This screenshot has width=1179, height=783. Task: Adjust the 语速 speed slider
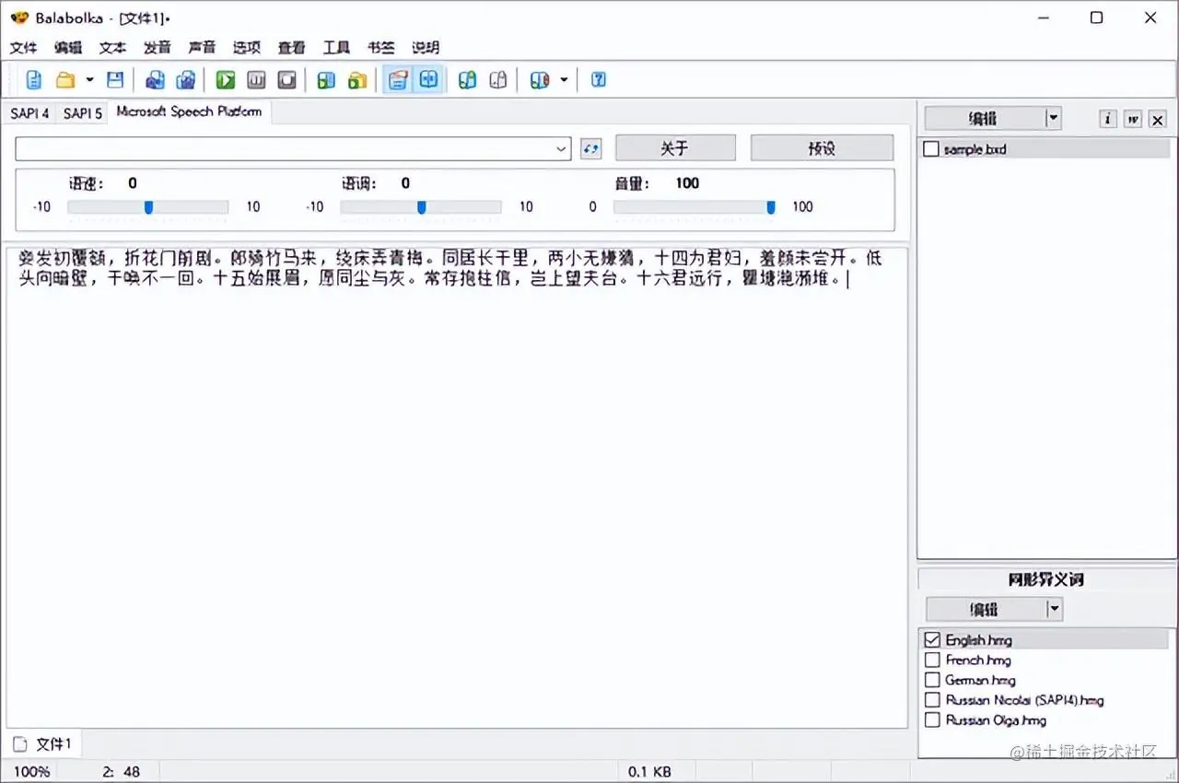pos(147,207)
